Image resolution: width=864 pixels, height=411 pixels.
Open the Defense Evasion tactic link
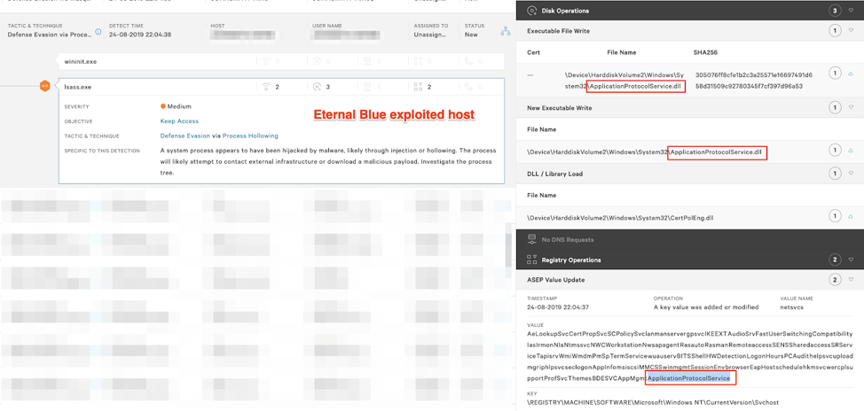pos(185,136)
